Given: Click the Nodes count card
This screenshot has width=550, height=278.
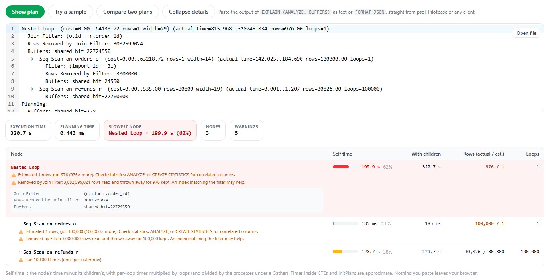Looking at the screenshot, I should (x=213, y=130).
